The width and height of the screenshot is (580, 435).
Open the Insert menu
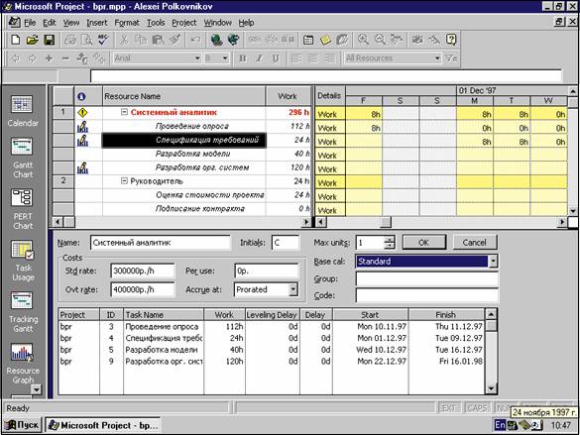[x=97, y=23]
